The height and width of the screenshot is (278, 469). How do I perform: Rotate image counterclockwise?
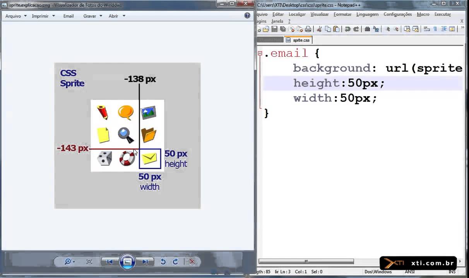point(163,262)
